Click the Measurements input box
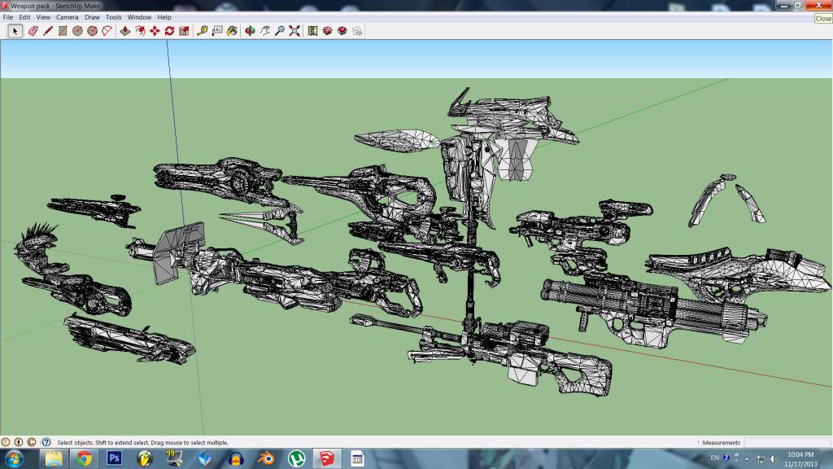833x469 pixels. [x=787, y=442]
